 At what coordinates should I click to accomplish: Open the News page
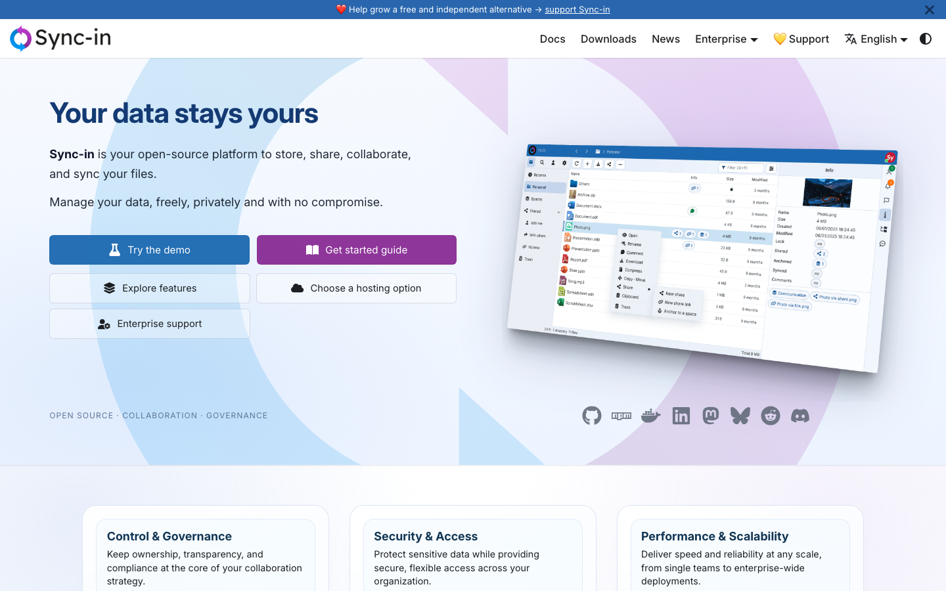665,39
